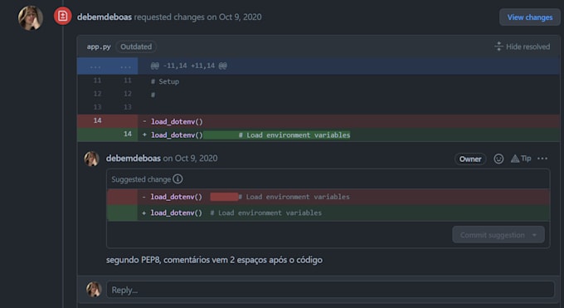Click the Outdated label badge
The height and width of the screenshot is (308, 564).
(136, 46)
